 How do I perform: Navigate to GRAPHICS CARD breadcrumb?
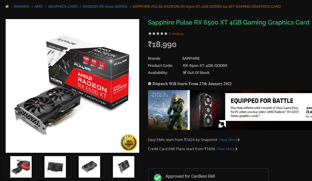[x=63, y=6]
